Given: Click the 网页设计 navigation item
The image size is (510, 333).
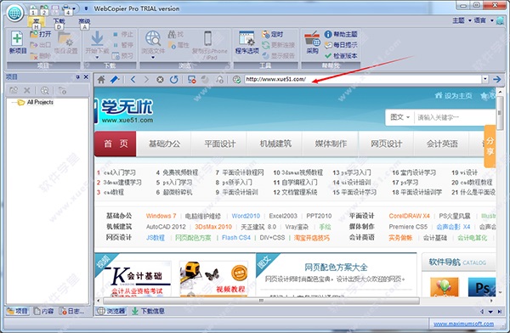Looking at the screenshot, I should click(x=387, y=144).
